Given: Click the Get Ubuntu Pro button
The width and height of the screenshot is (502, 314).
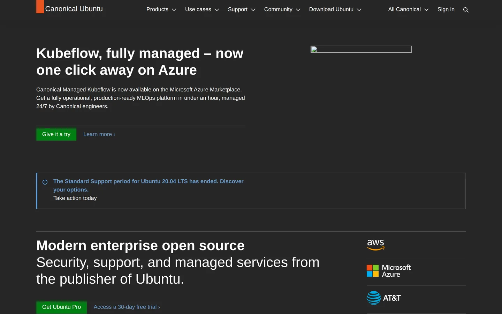Looking at the screenshot, I should click(61, 307).
